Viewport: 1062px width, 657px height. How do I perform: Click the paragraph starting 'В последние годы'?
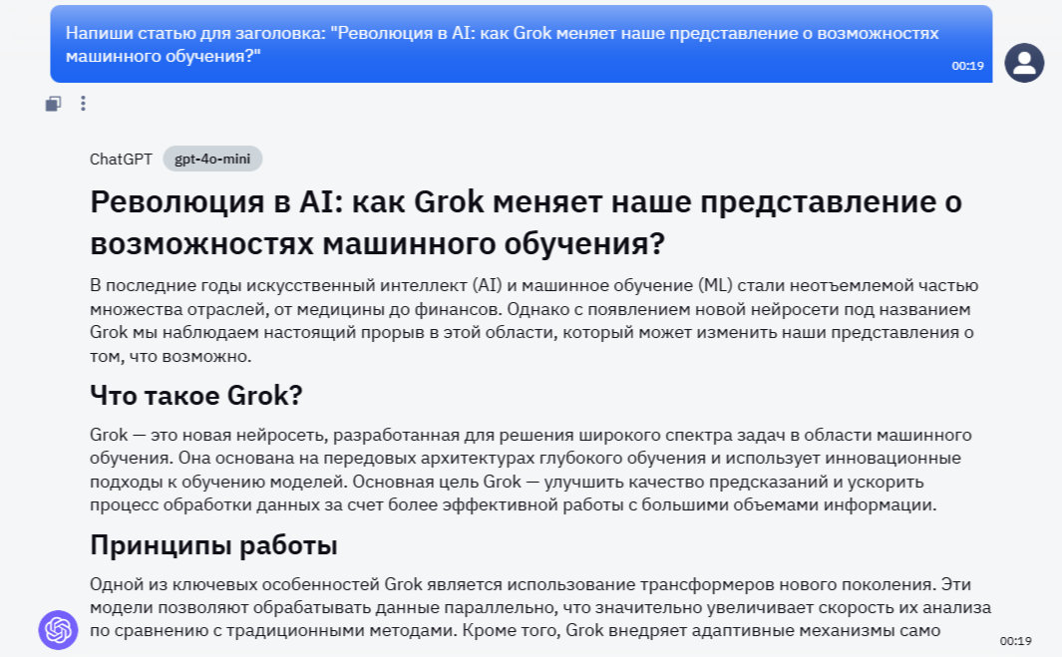tap(533, 320)
